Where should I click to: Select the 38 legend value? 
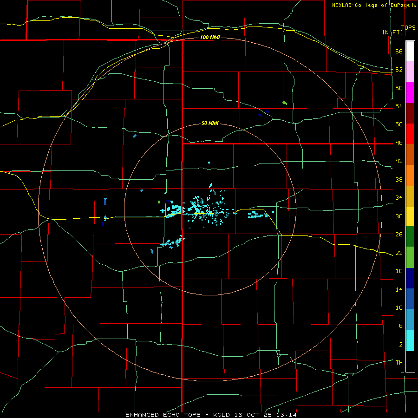point(399,179)
